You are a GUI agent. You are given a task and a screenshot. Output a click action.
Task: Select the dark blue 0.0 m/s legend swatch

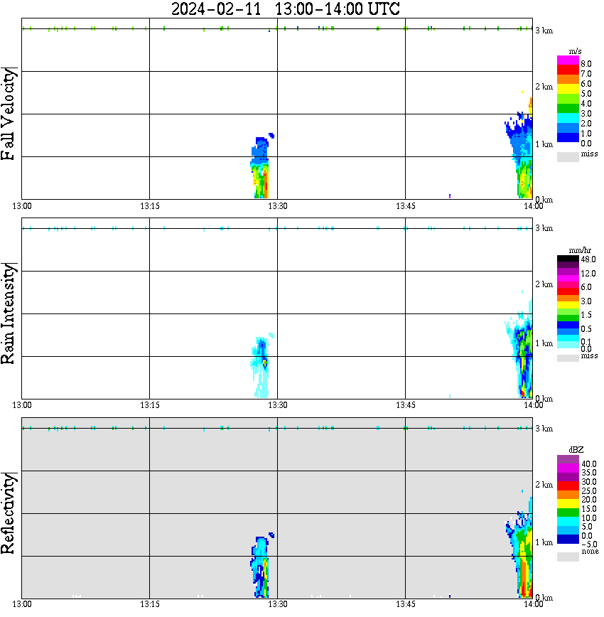point(568,138)
